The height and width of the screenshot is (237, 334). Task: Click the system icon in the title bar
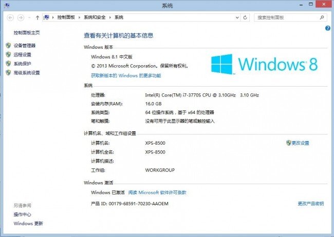coord(6,5)
